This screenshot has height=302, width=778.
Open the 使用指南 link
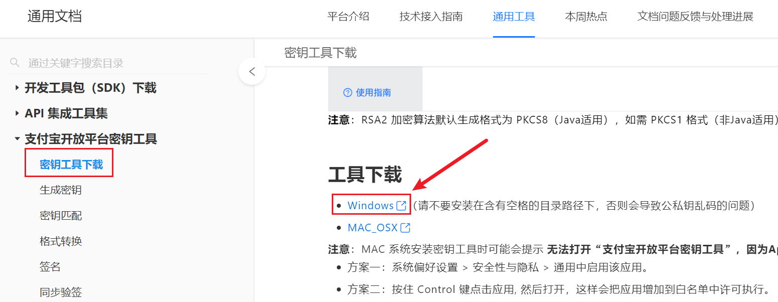click(x=373, y=92)
